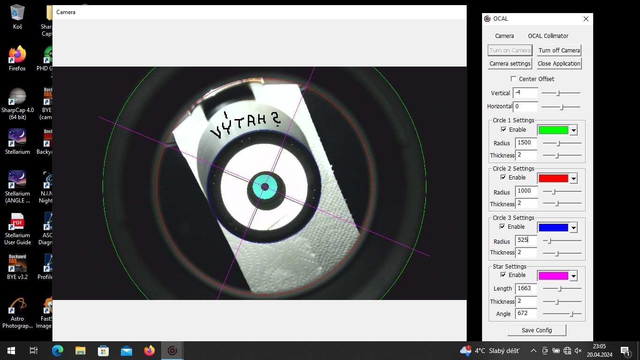Screen dimensions: 640x360
Task: Show hidden system tray icons
Action: 533,351
